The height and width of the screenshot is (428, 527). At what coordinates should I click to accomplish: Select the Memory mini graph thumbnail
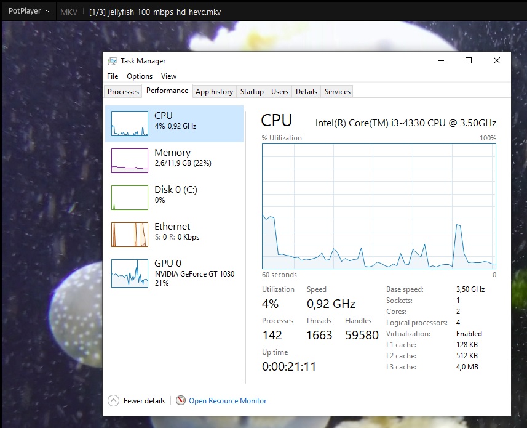(x=129, y=161)
